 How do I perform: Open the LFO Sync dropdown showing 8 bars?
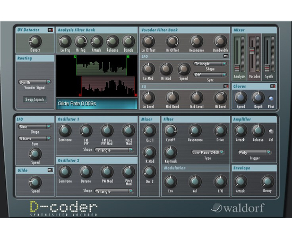pos(35,139)
